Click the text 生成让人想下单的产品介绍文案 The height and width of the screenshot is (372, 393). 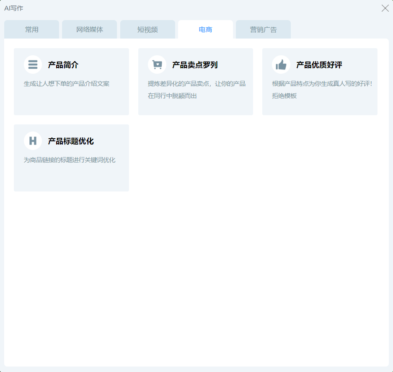pyautogui.click(x=67, y=84)
